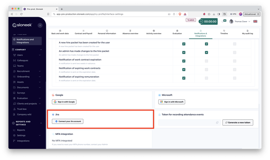Switch to My audit log tab
Screen dimensions: 270x160
point(248,32)
